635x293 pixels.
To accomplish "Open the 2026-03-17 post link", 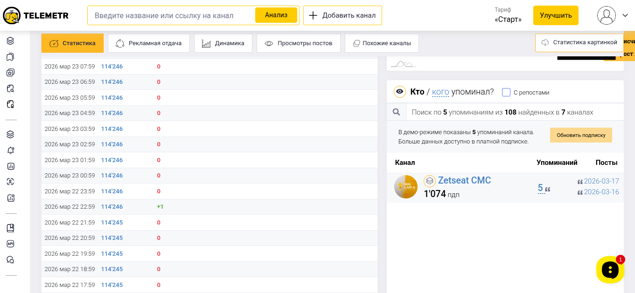I will pos(601,181).
